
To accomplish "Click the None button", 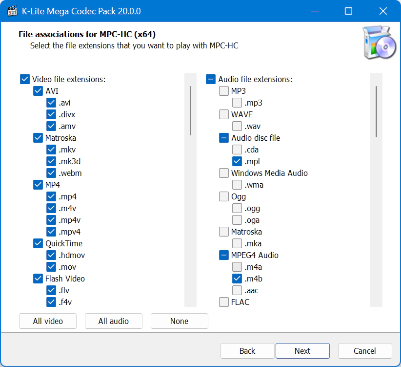I will point(179,321).
